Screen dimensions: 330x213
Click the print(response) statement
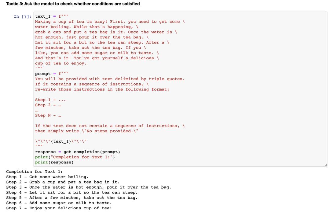point(54,162)
